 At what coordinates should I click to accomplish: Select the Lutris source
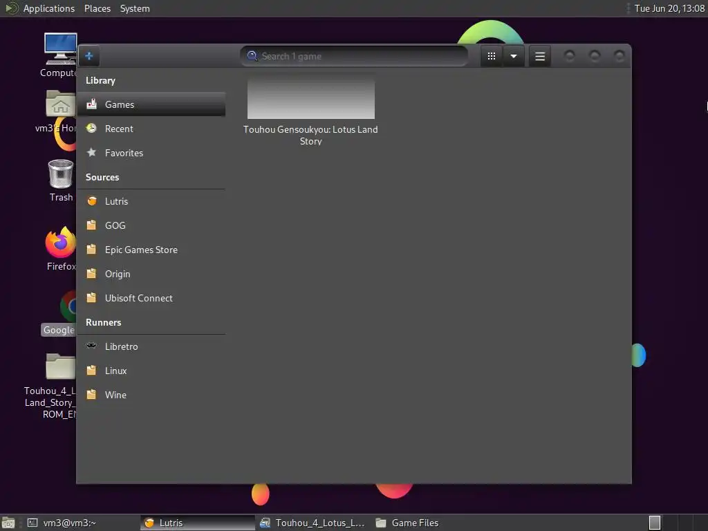[151, 201]
